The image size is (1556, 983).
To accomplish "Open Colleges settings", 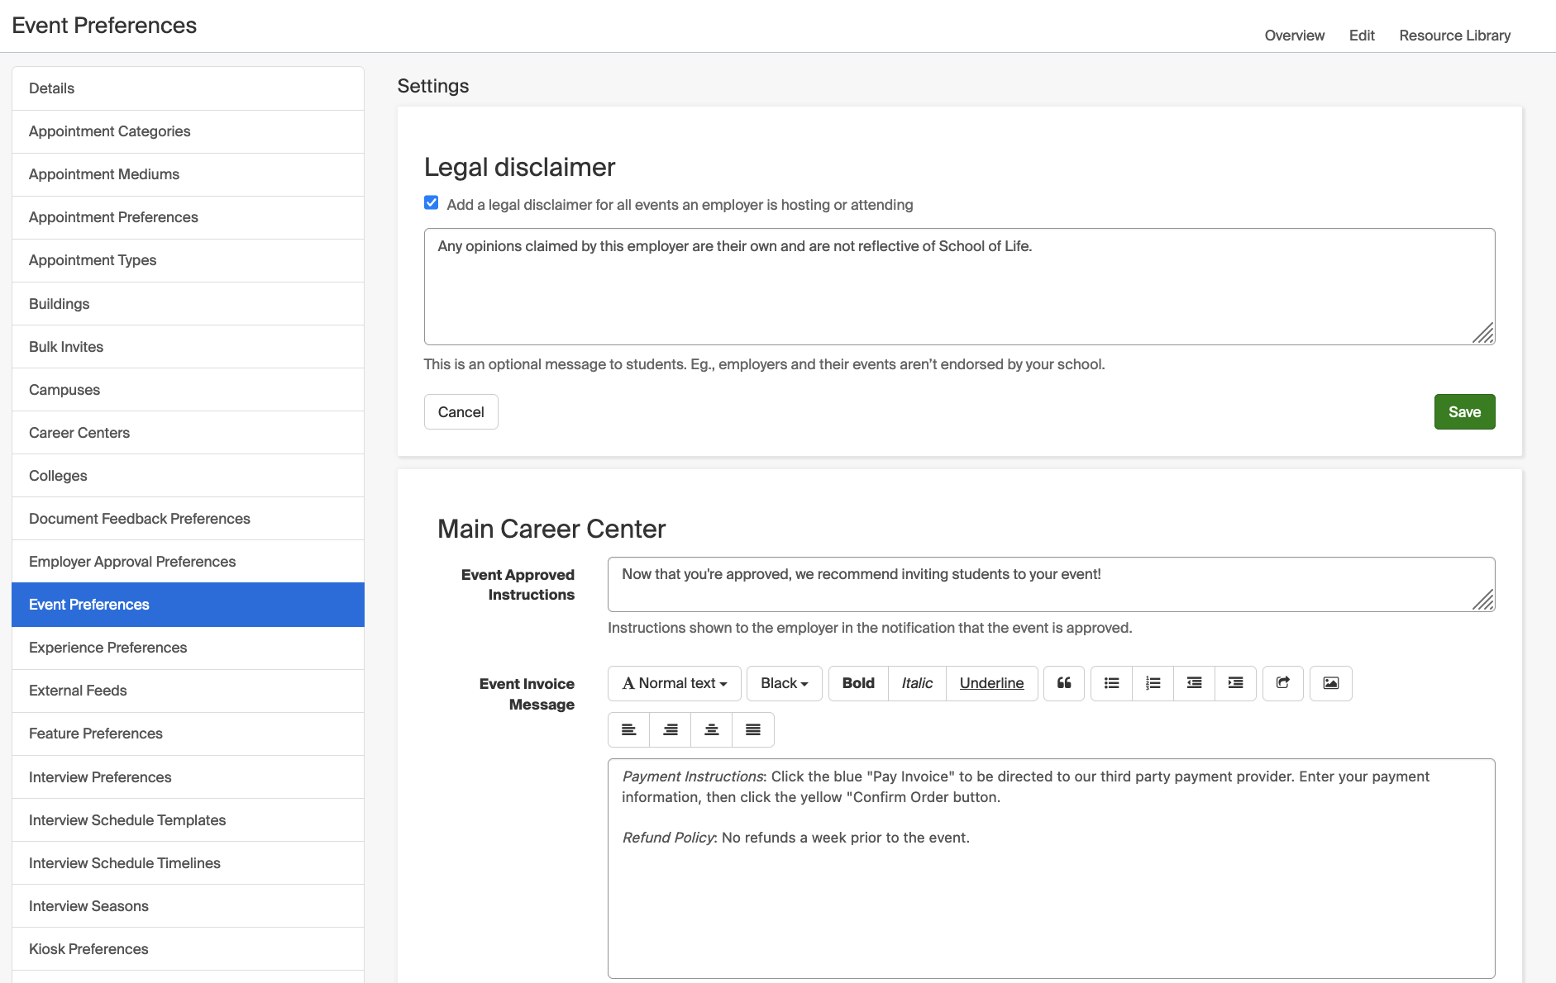I will (x=189, y=476).
